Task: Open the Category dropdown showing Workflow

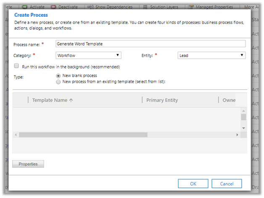Action: click(88, 55)
